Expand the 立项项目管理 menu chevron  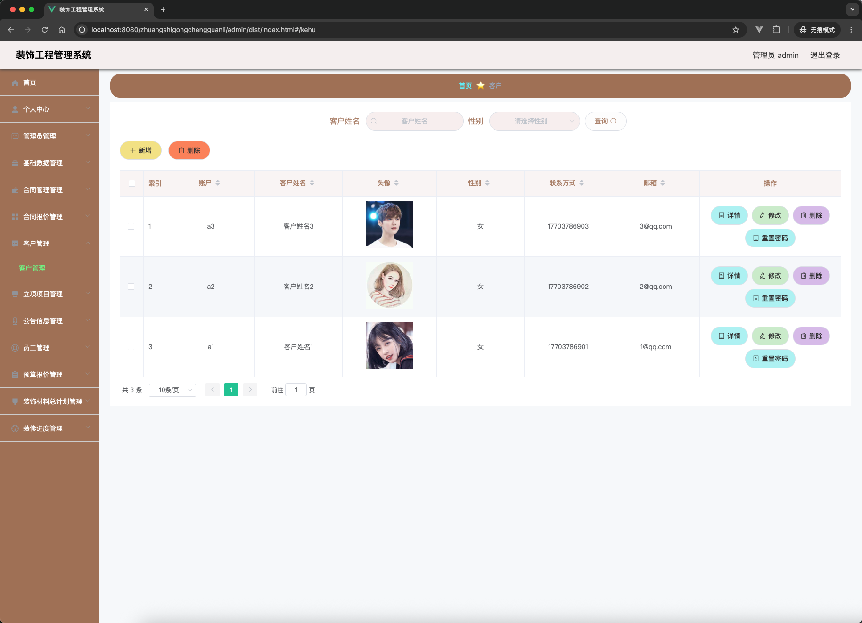88,293
